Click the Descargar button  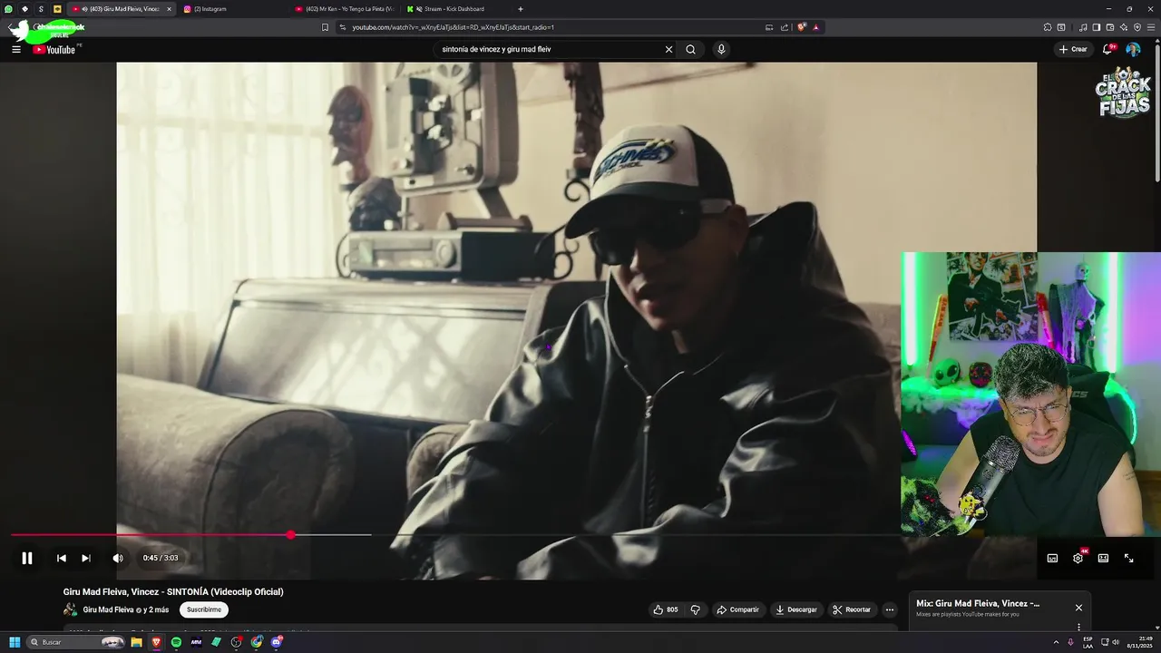click(x=796, y=609)
